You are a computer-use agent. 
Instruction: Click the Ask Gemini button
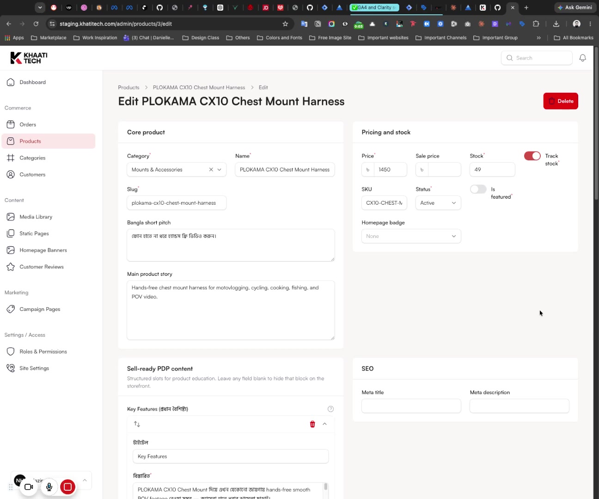click(x=575, y=7)
